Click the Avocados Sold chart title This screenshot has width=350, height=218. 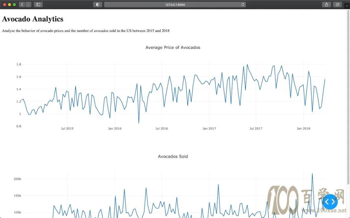[x=173, y=156]
